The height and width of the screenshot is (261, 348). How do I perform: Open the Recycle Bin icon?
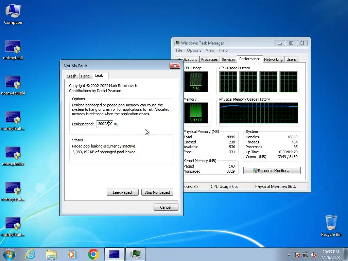click(331, 226)
